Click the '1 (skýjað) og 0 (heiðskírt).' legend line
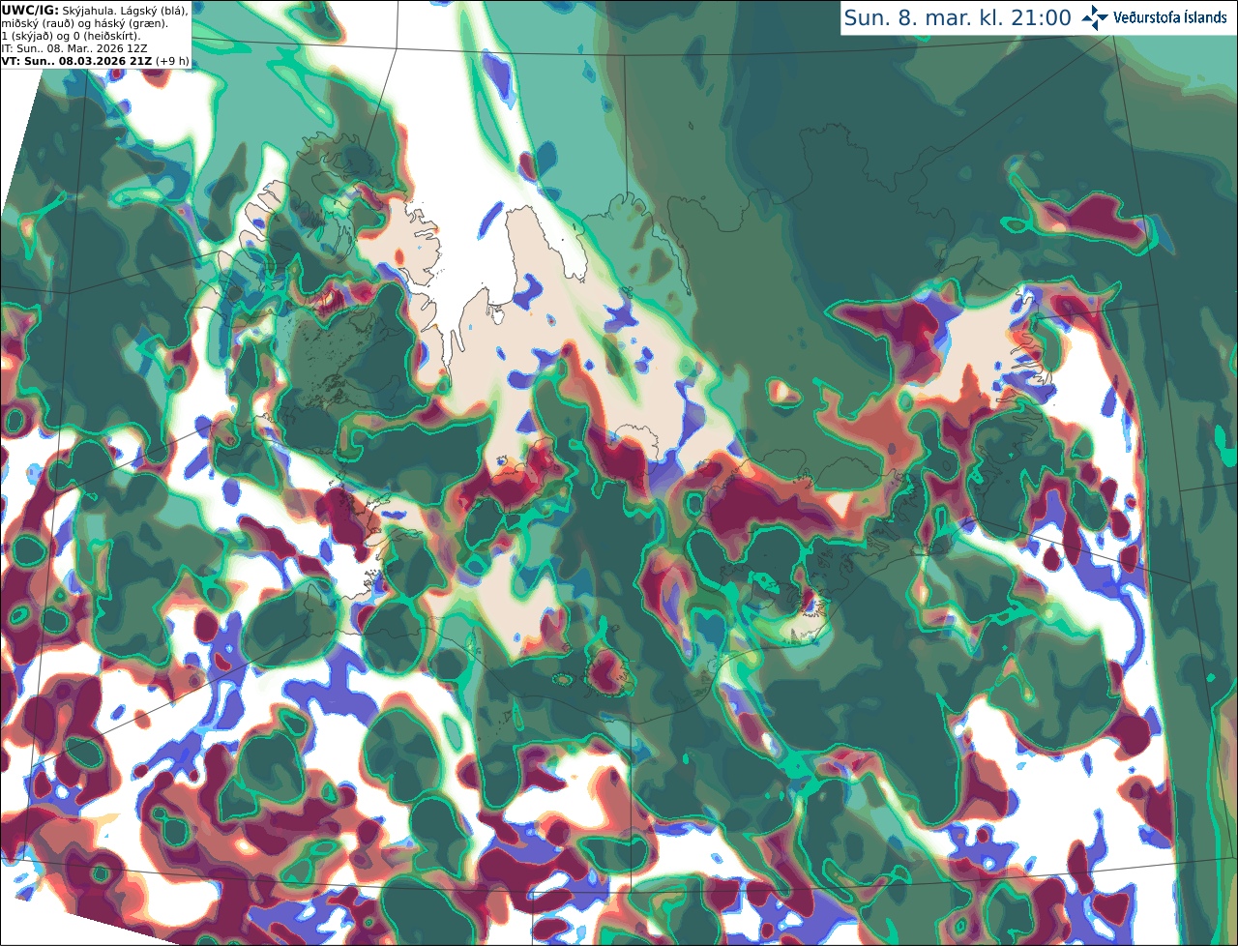1238x946 pixels. (72, 35)
